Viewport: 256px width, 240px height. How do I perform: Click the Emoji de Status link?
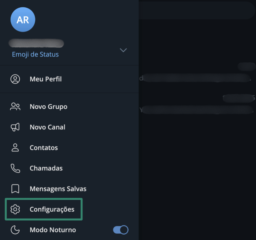point(35,54)
